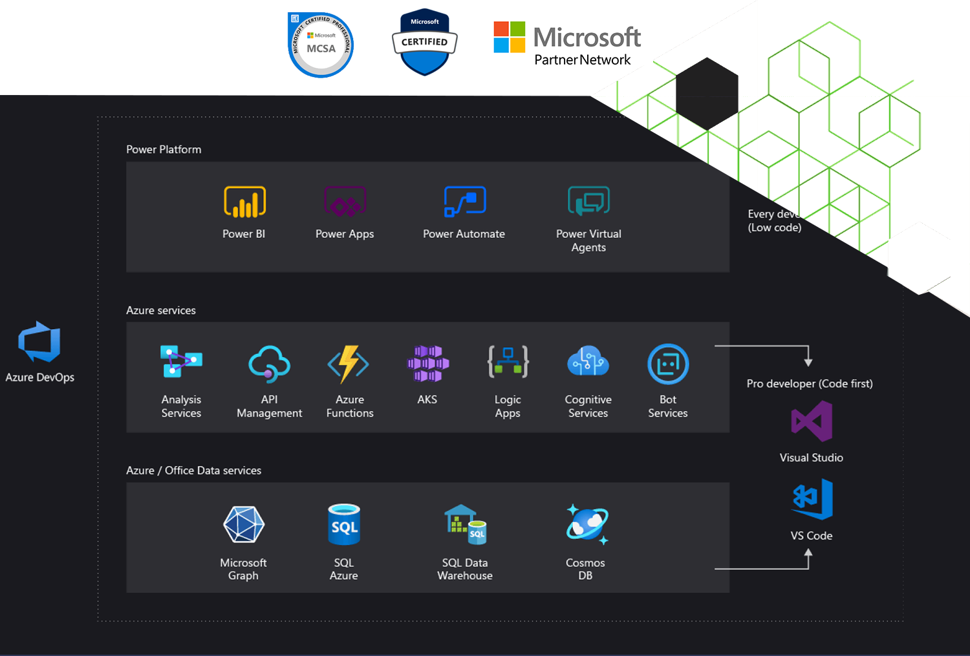Click the Azure DevOps label text
Viewport: 970px width, 656px height.
click(40, 377)
